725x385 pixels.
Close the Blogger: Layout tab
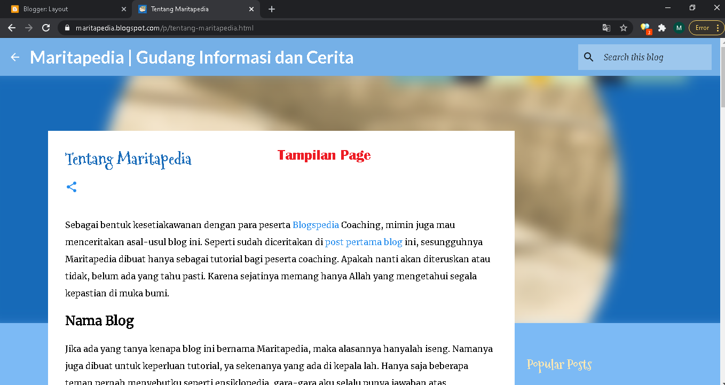[124, 9]
